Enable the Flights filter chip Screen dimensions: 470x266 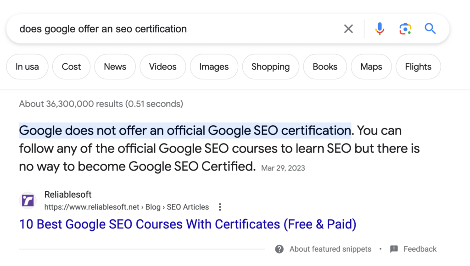(418, 66)
